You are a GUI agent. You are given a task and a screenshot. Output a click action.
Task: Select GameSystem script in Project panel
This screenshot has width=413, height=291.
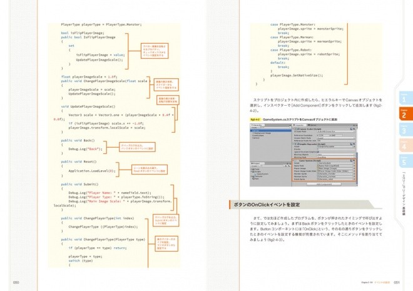pos(262,174)
